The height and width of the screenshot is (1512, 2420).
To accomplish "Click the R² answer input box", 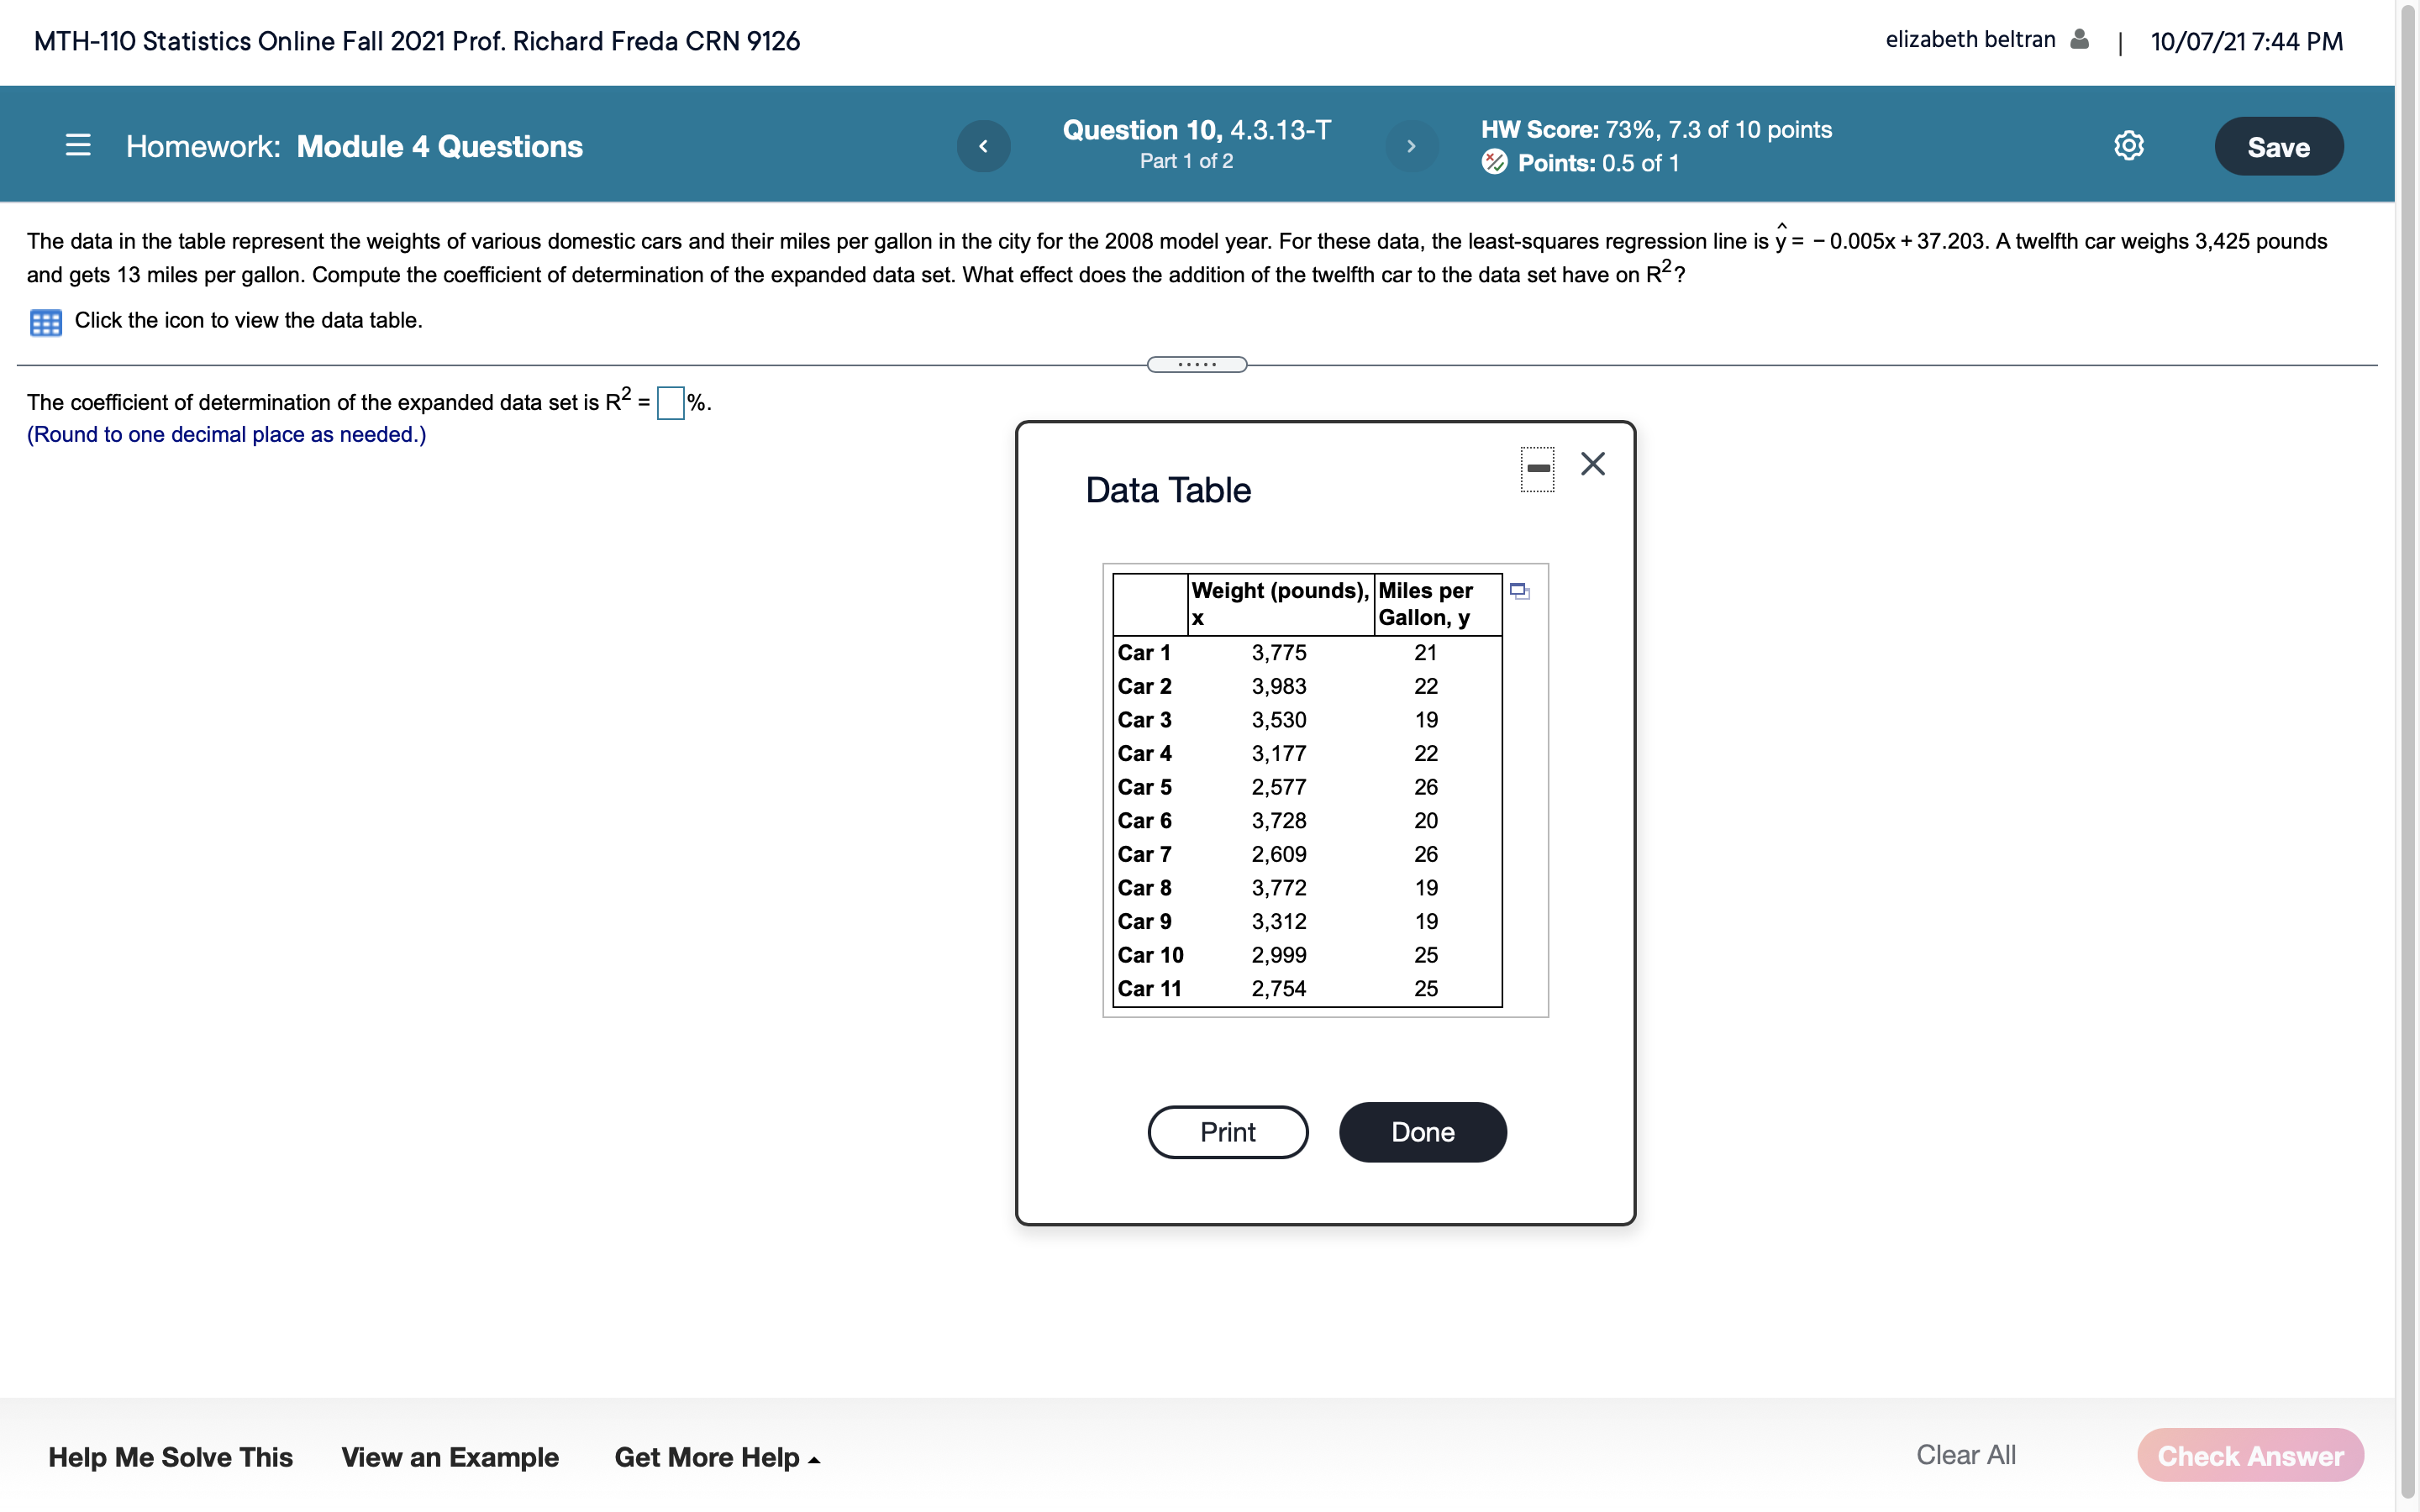I will pos(670,403).
